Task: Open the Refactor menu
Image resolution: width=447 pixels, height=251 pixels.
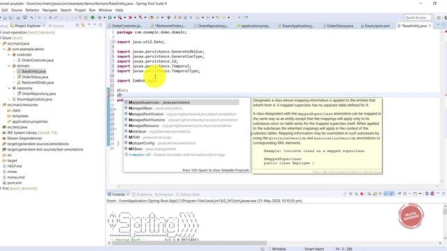Action: coord(32,10)
